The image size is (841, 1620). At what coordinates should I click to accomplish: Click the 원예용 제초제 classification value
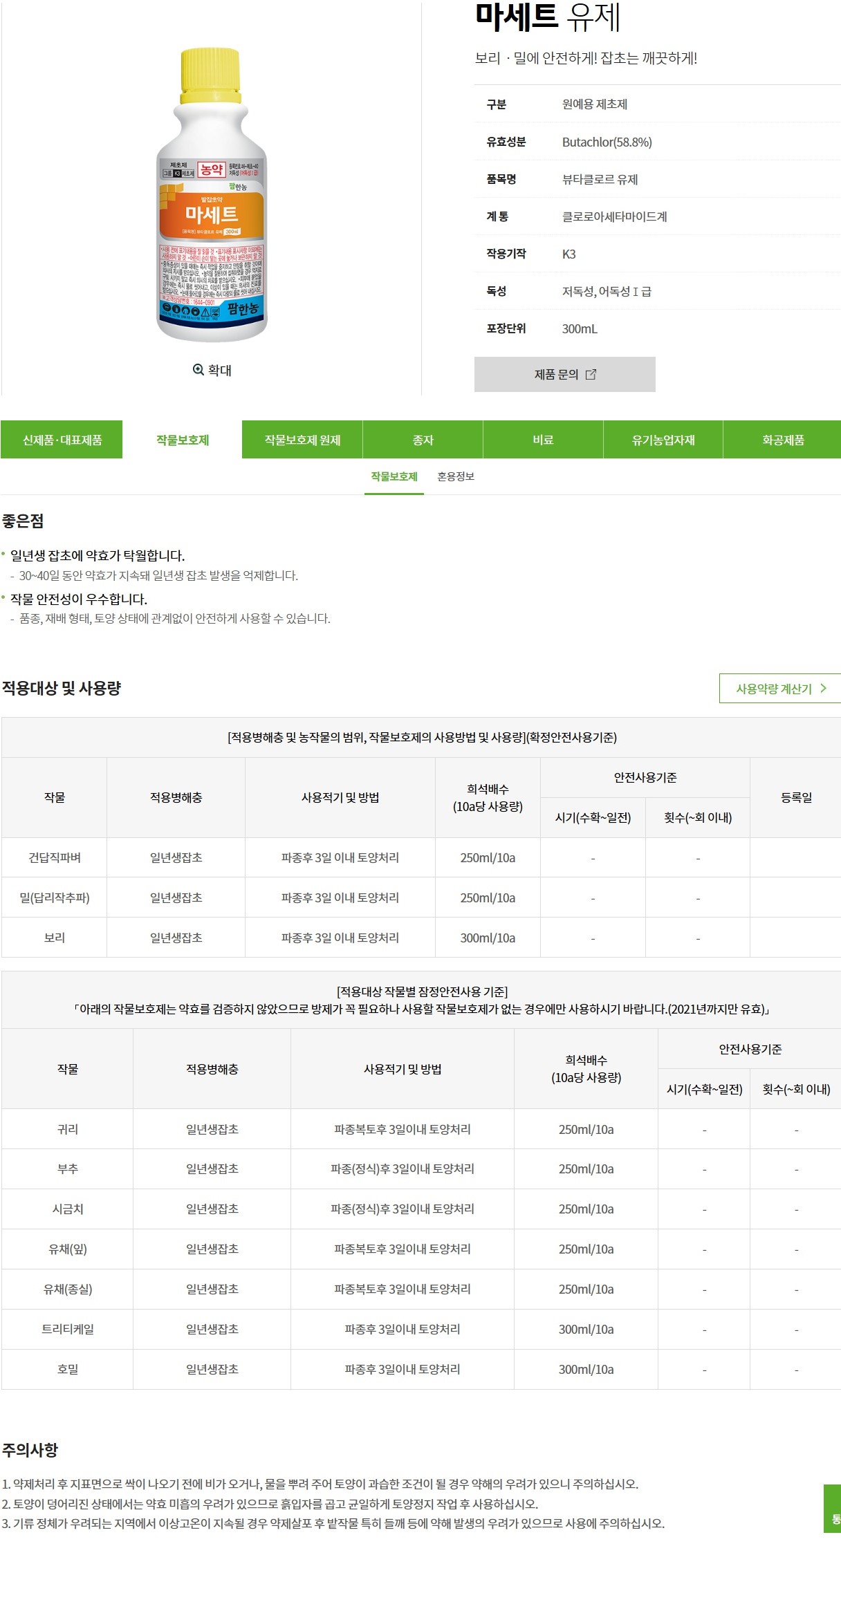coord(594,104)
